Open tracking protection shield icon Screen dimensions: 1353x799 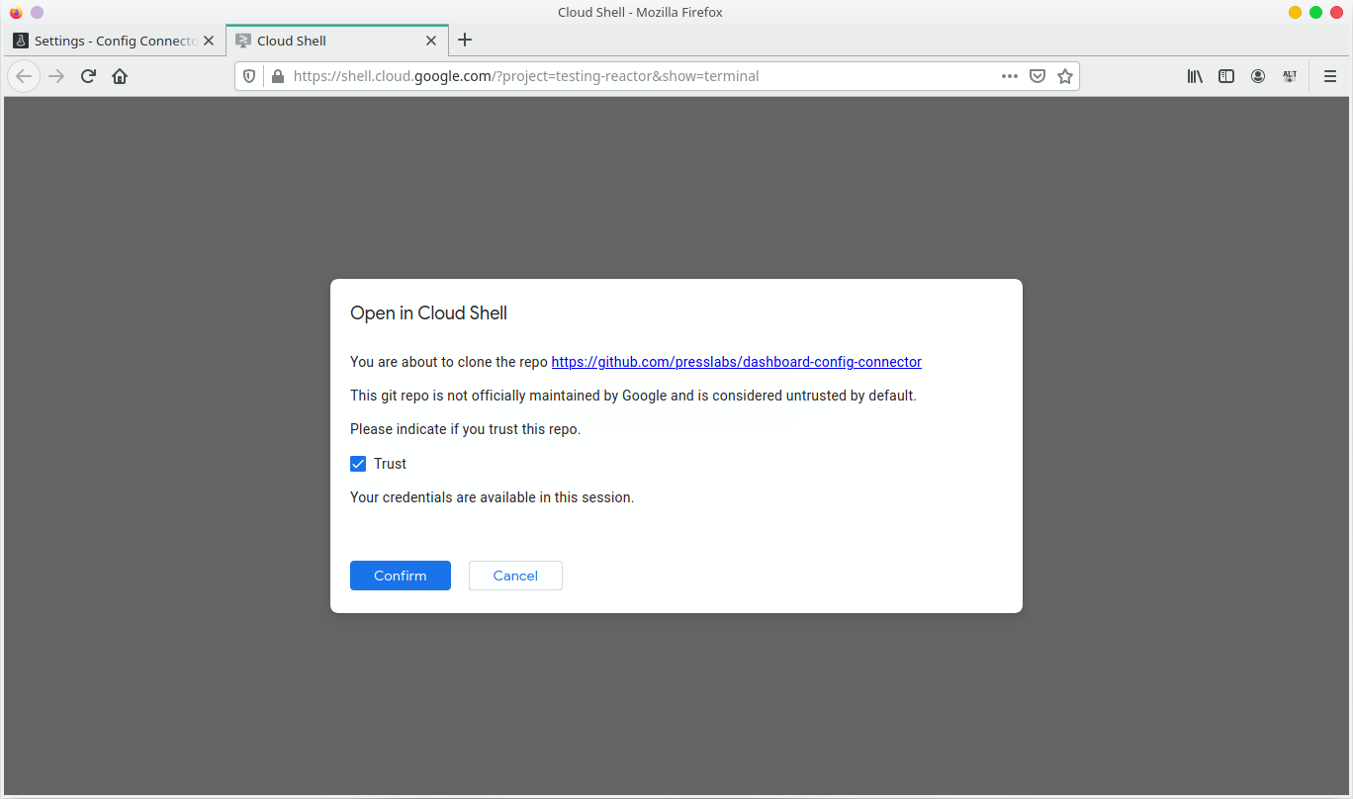click(x=249, y=76)
